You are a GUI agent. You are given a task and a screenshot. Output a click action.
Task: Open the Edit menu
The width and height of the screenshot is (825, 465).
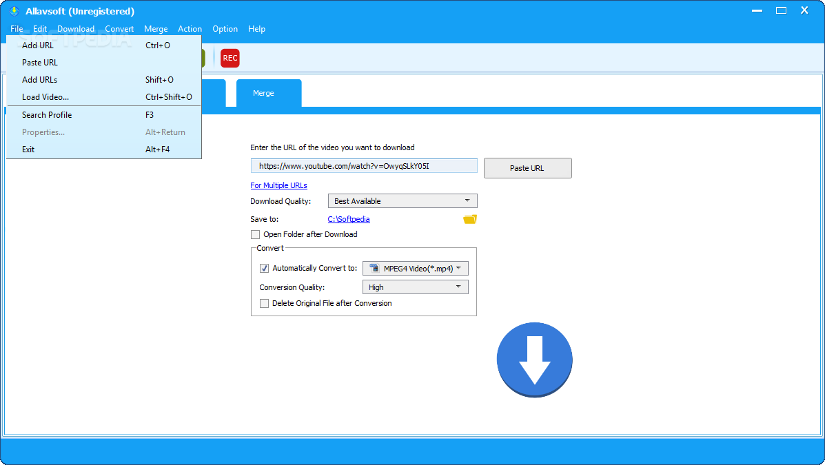[40, 29]
